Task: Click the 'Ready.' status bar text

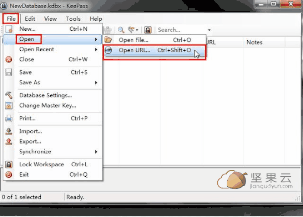Action: coord(75,197)
